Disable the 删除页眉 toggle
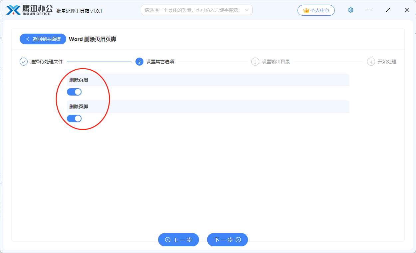The height and width of the screenshot is (253, 416). click(x=74, y=92)
